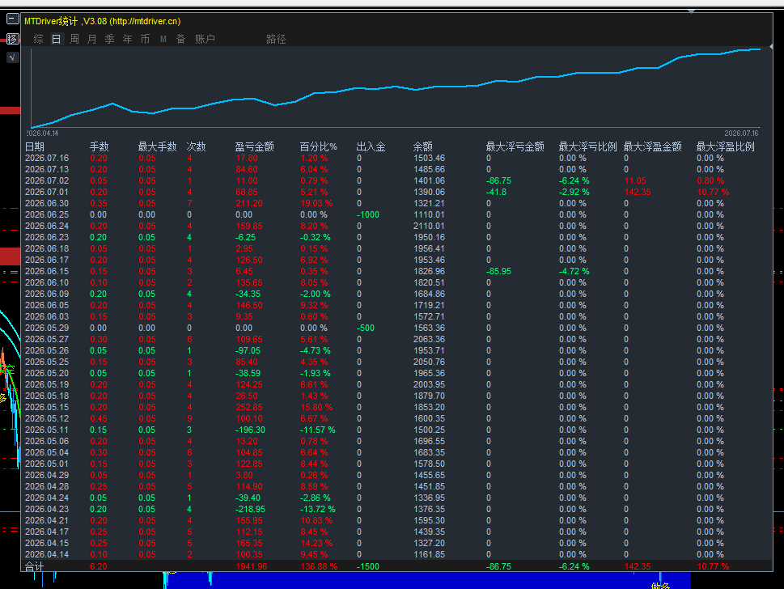Click the 最大浮盈比例 column header
The width and height of the screenshot is (784, 589).
(x=725, y=146)
